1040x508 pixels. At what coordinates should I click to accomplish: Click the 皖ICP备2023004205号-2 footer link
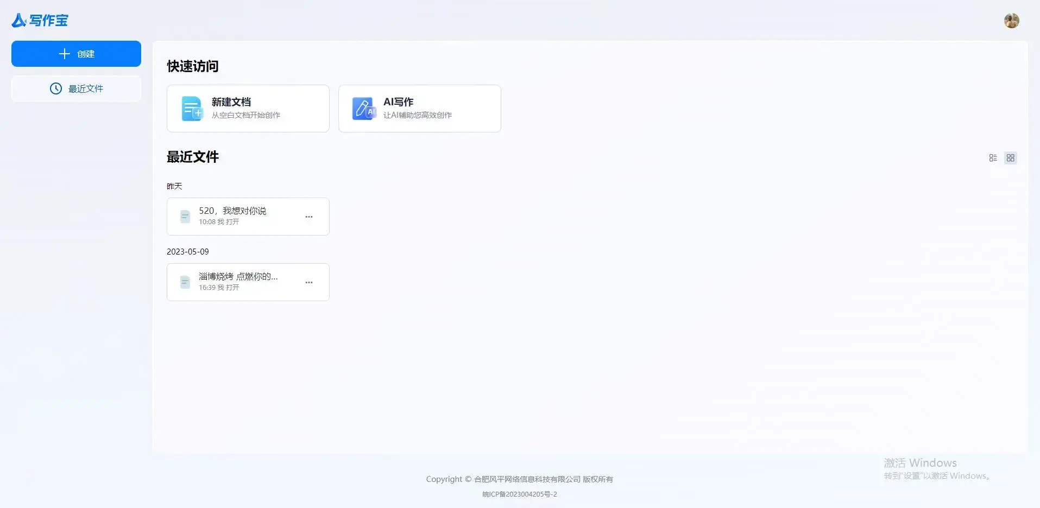click(520, 494)
